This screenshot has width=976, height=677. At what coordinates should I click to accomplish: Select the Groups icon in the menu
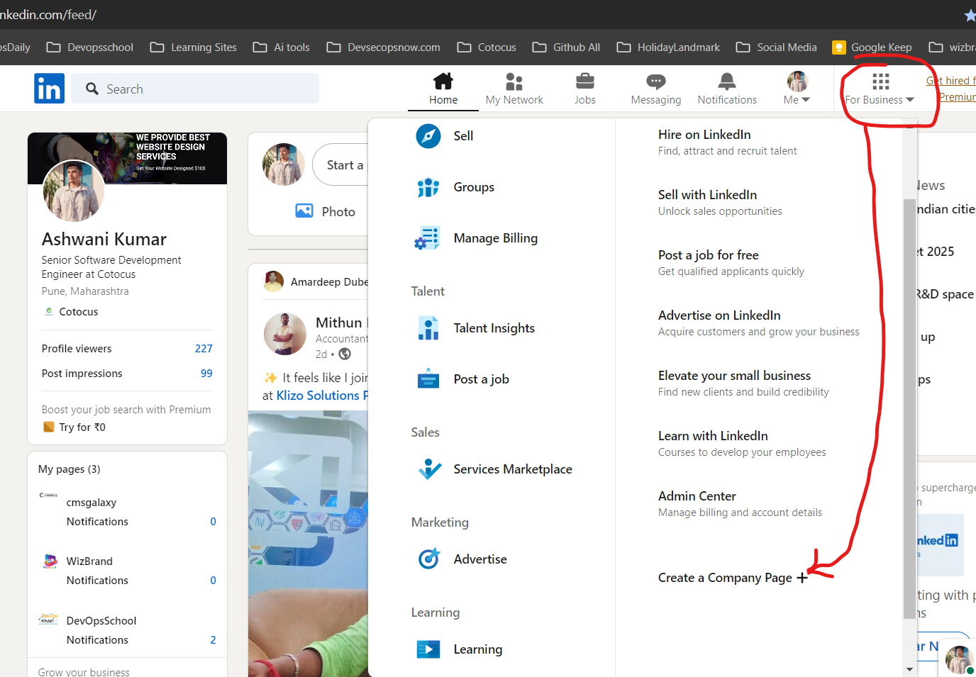tap(428, 186)
